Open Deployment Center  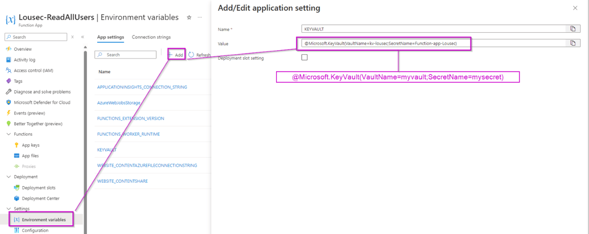[x=40, y=198]
